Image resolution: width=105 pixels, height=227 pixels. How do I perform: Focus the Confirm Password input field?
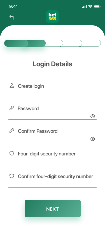point(53,134)
